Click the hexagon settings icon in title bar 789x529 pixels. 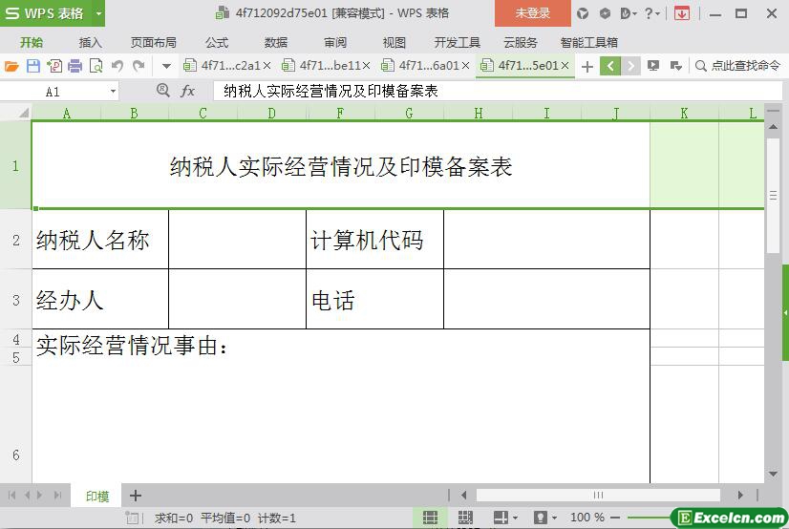605,13
